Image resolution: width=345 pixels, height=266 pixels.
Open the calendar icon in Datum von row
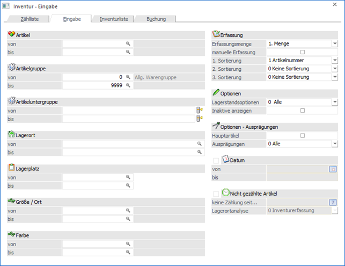click(333, 169)
